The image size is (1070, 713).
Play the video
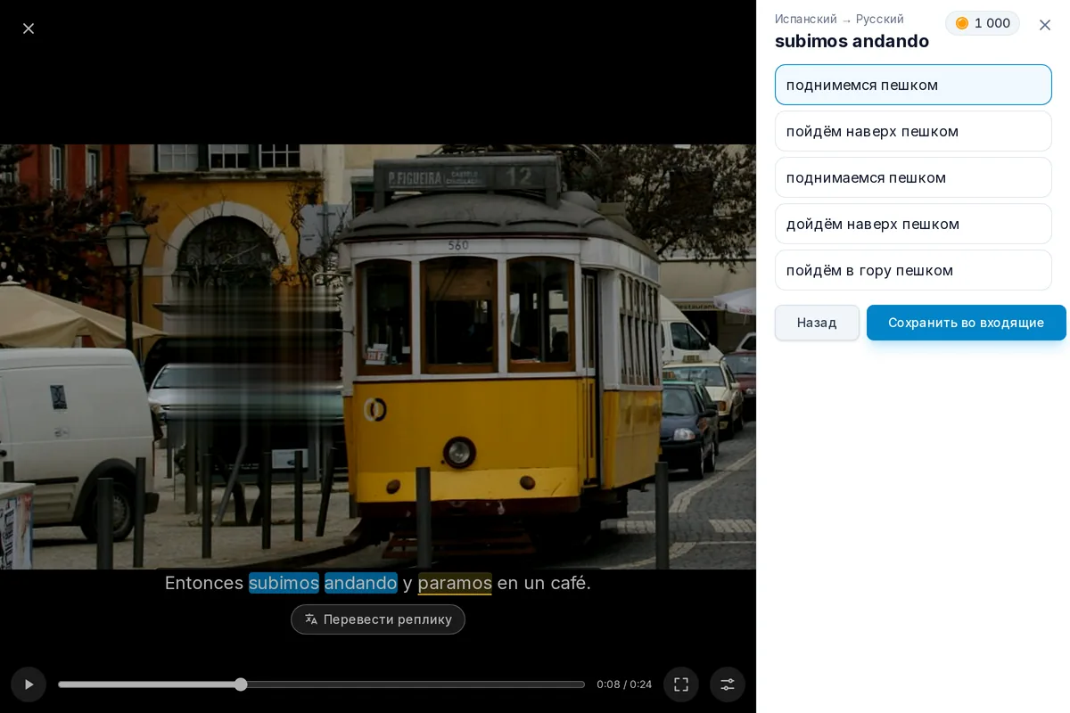(29, 684)
